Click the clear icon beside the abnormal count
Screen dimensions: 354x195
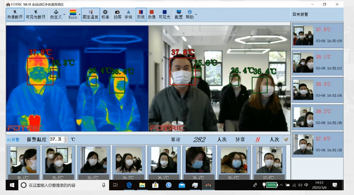[286, 140]
